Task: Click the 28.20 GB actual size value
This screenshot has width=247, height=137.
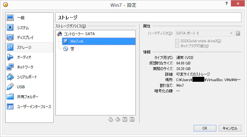Action: pos(183,69)
